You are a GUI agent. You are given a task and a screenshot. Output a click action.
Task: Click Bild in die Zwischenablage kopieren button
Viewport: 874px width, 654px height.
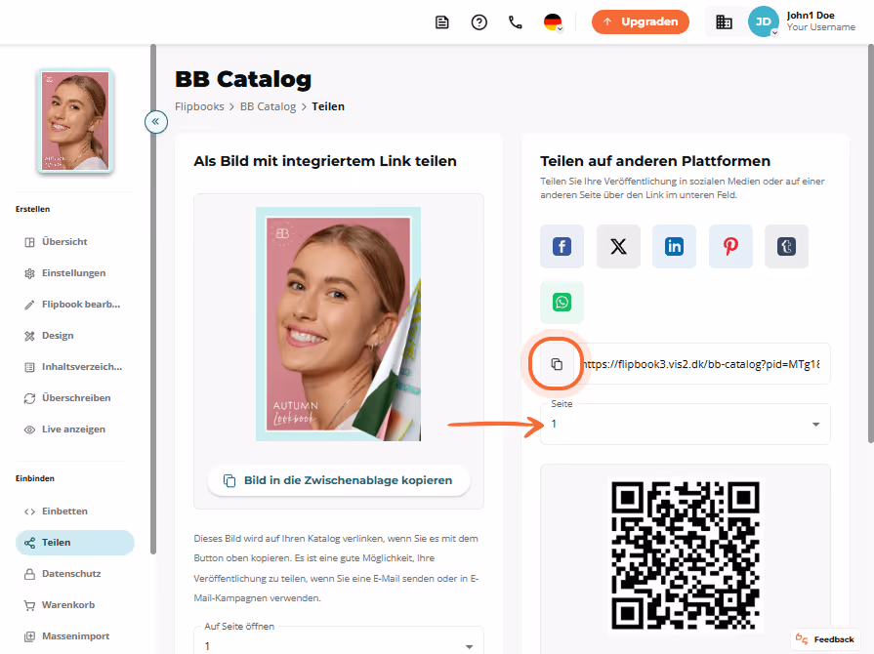pos(339,480)
